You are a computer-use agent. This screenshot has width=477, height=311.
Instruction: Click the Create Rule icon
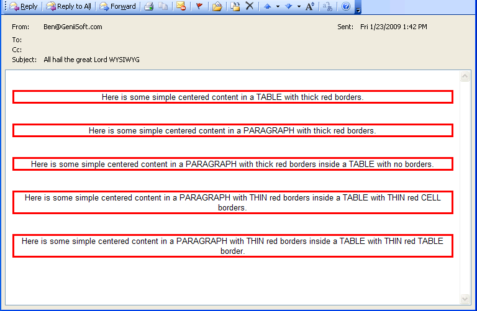coord(235,7)
